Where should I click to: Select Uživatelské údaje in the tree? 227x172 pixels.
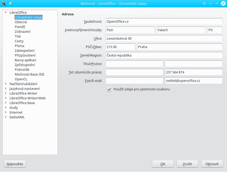click(x=29, y=17)
